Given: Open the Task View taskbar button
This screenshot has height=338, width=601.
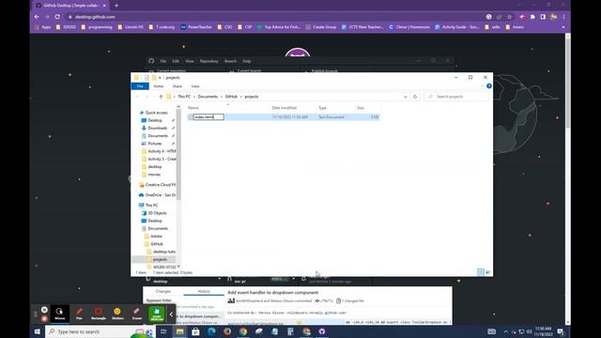Looking at the screenshot, I should [x=163, y=331].
